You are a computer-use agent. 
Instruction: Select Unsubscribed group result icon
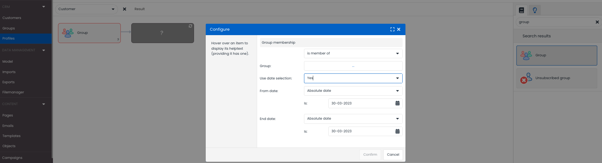pos(526,78)
